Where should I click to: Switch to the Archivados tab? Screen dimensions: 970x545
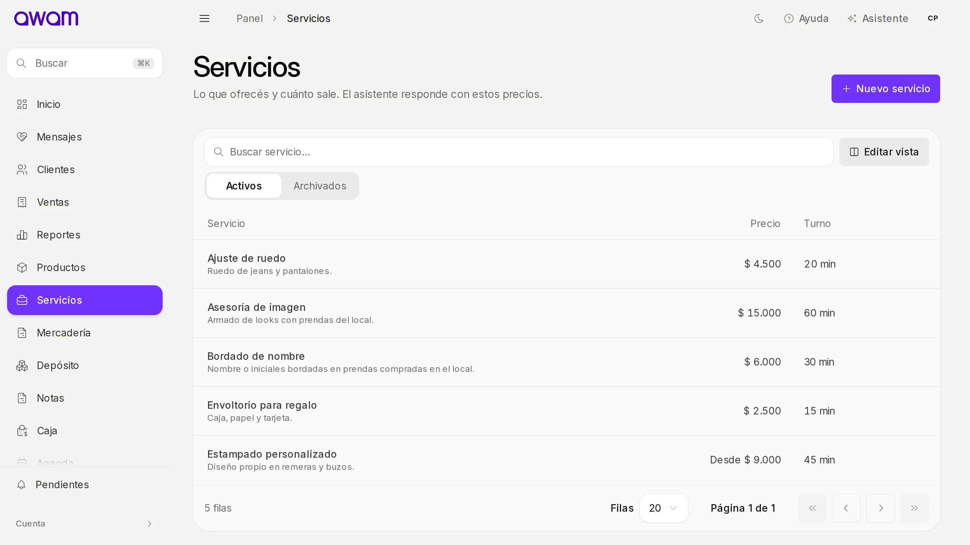coord(320,186)
